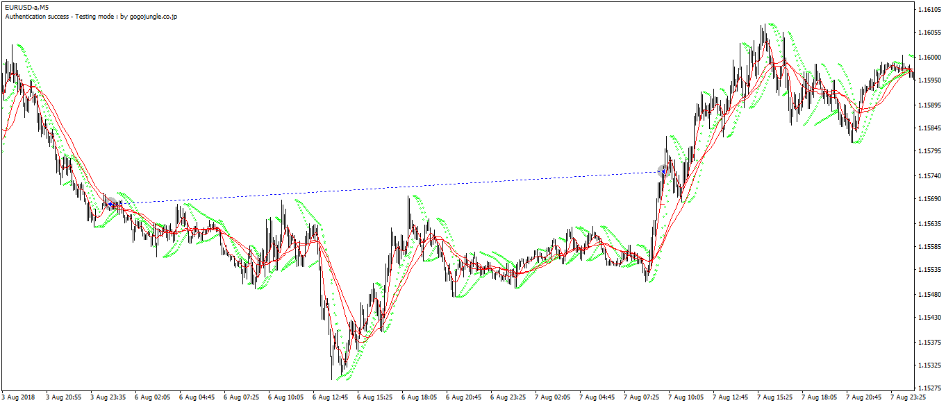Click the 6 Aug 23:25 time label

(x=508, y=398)
